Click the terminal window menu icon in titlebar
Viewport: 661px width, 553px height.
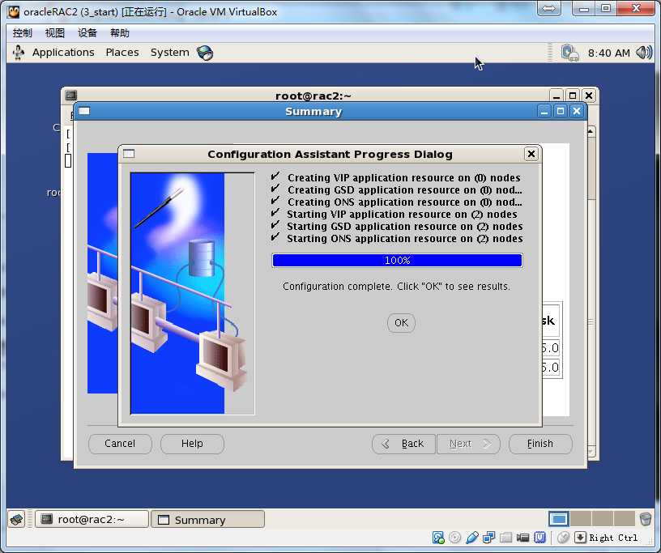click(x=70, y=96)
